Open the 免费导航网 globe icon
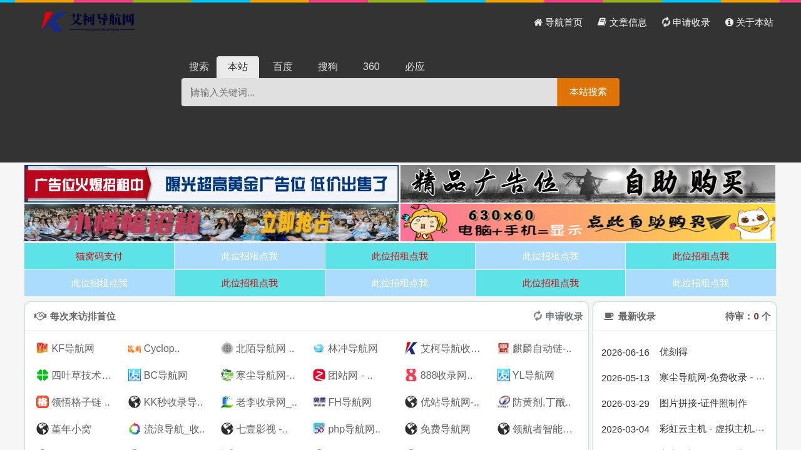 pos(411,429)
